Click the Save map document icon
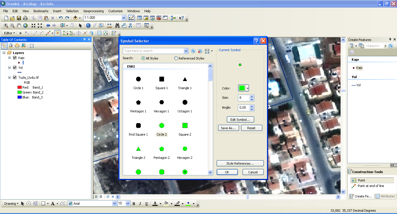397x214 pixels. tap(19, 18)
